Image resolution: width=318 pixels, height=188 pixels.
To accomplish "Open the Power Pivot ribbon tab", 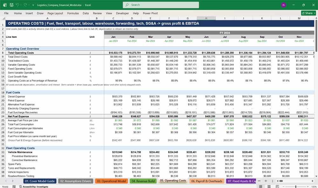I will tap(150, 13).
